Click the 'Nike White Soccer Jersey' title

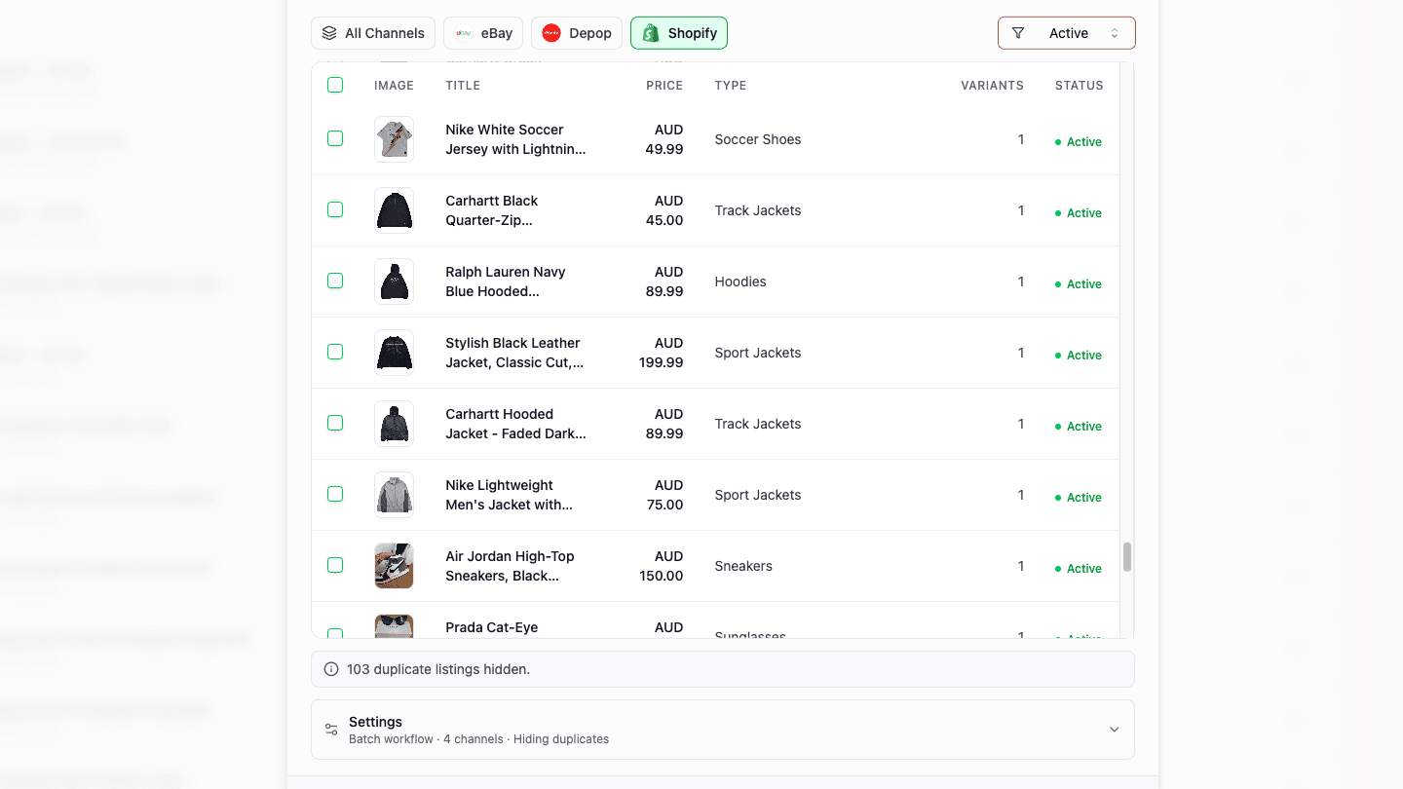pos(515,139)
